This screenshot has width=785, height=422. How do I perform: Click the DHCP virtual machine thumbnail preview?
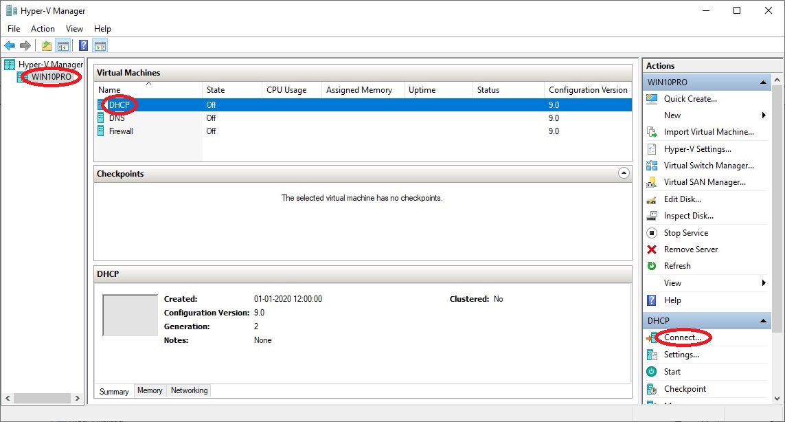tap(130, 315)
